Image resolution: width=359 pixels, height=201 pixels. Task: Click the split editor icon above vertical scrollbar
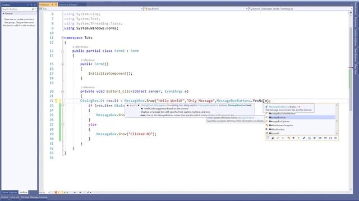pyautogui.click(x=351, y=13)
